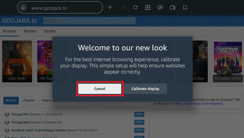The width and height of the screenshot is (244, 138).
Task: Add bookmark with the bookmark icon
Action: pyautogui.click(x=185, y=7)
